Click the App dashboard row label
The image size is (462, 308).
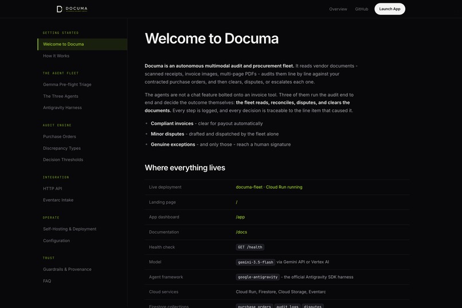point(164,217)
